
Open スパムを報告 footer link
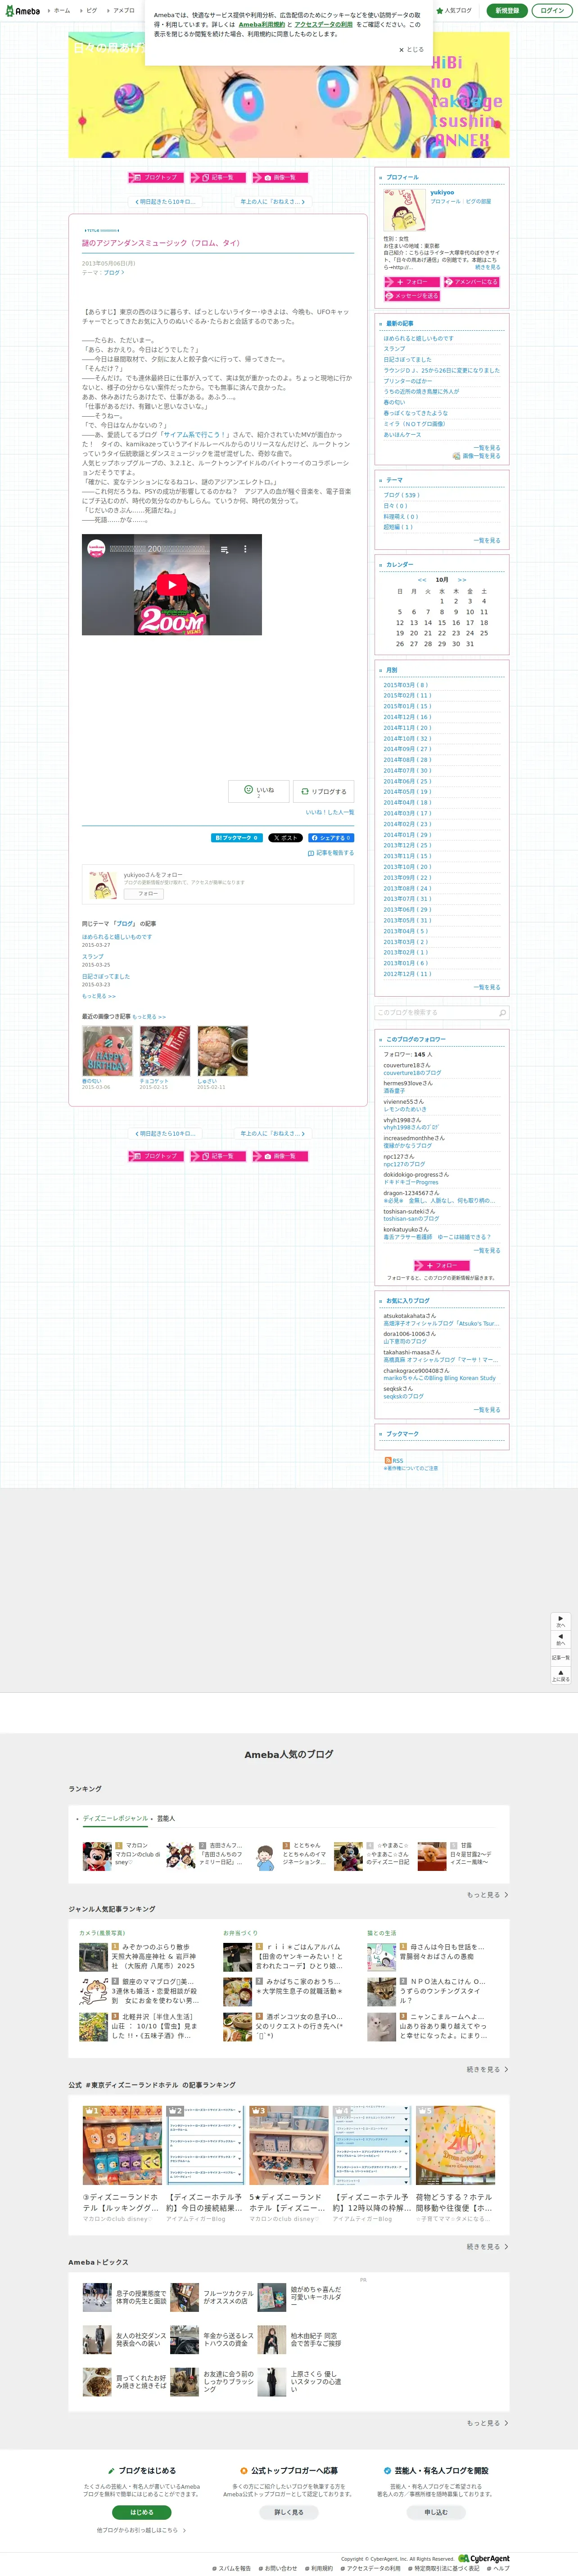232,2568
